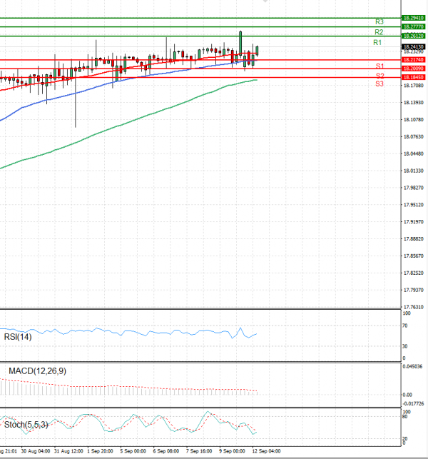This screenshot has height=459, width=428.
Task: Click the RSI scale value 30
Action: point(405,346)
